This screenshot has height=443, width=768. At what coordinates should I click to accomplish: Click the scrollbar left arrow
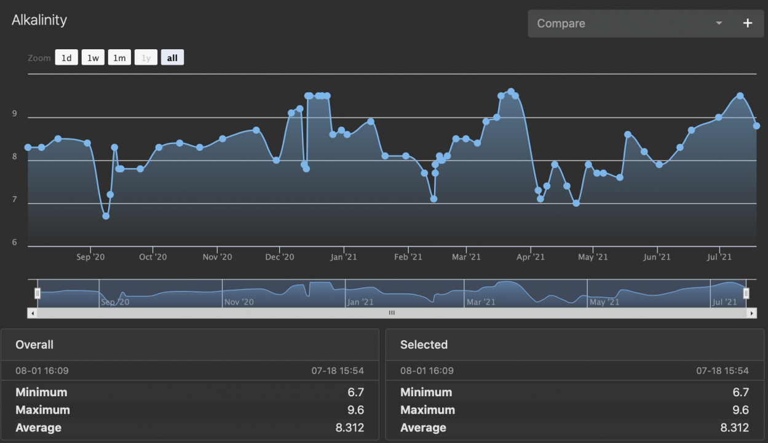33,313
